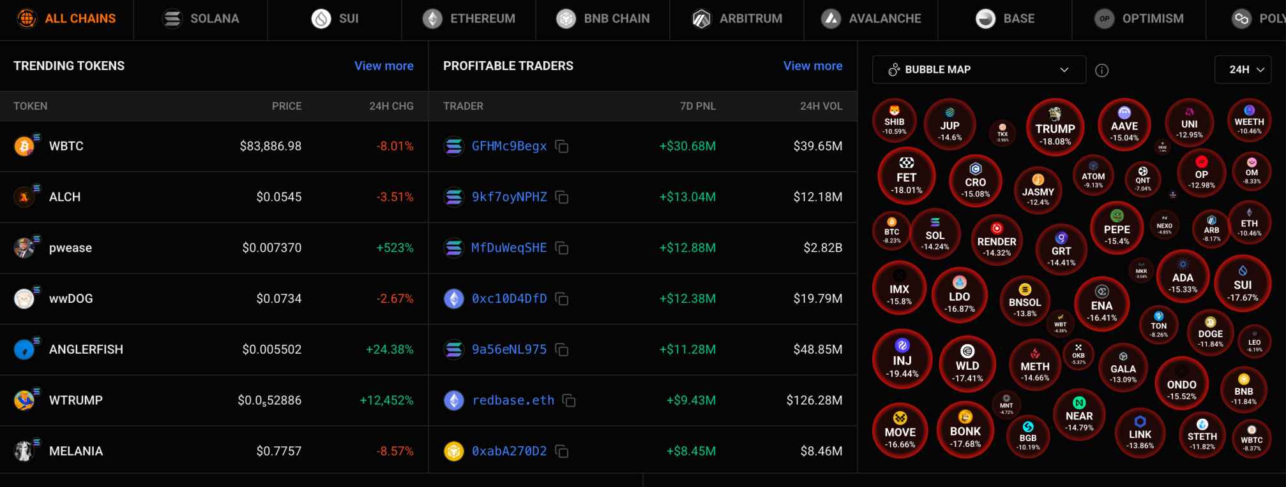The width and height of the screenshot is (1286, 487).
Task: Switch to the SOLANA chain tab
Action: point(200,19)
